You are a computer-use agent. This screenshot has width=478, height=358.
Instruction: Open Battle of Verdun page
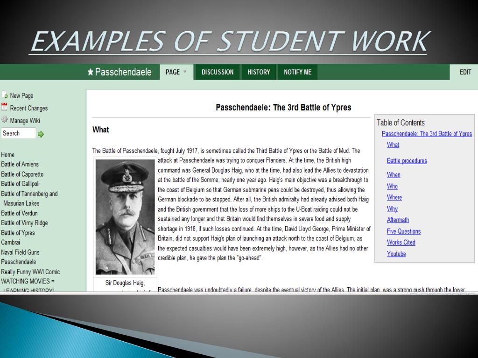click(19, 213)
